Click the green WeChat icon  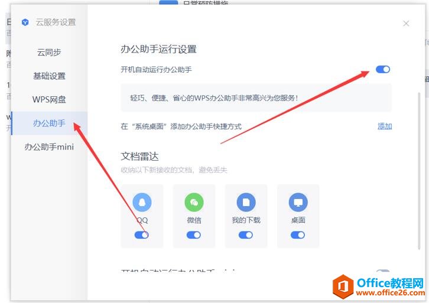tap(194, 203)
